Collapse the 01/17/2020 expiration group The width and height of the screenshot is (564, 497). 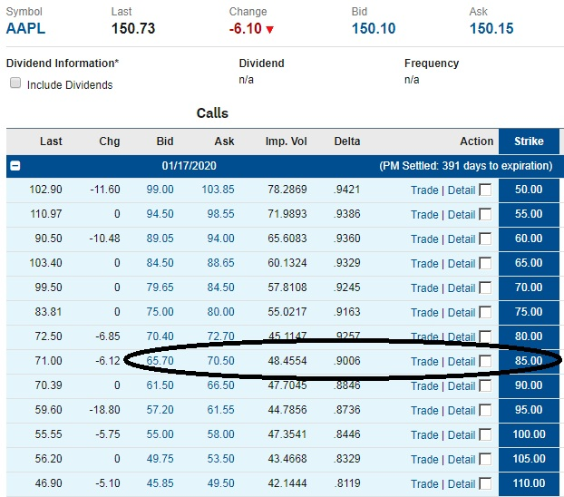[15, 166]
